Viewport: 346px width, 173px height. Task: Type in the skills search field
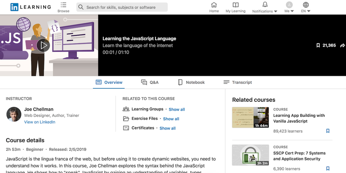coord(122,7)
